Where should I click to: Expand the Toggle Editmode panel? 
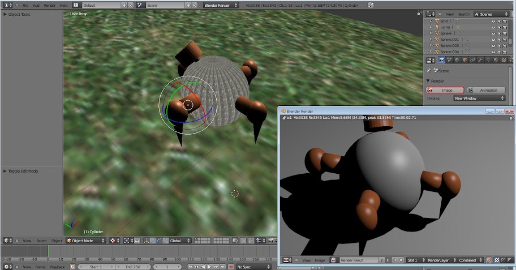(5, 171)
